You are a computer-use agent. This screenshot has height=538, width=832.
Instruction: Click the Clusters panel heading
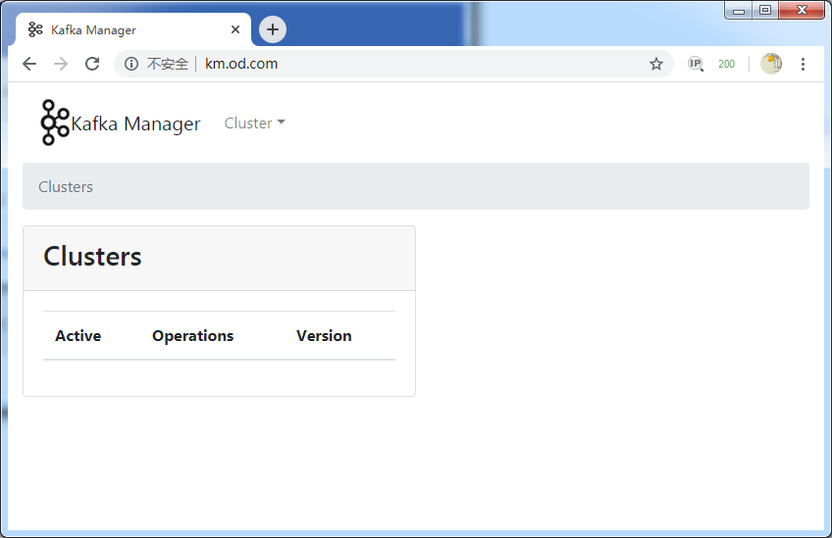click(92, 257)
